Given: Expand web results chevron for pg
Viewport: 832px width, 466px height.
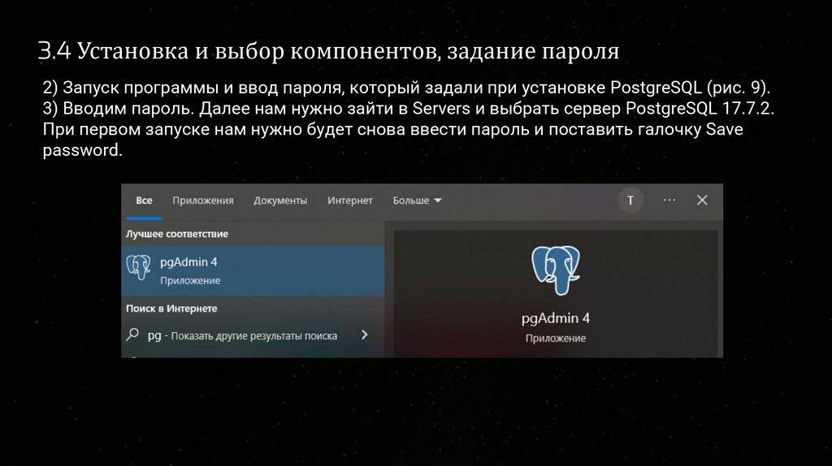Looking at the screenshot, I should pyautogui.click(x=365, y=334).
